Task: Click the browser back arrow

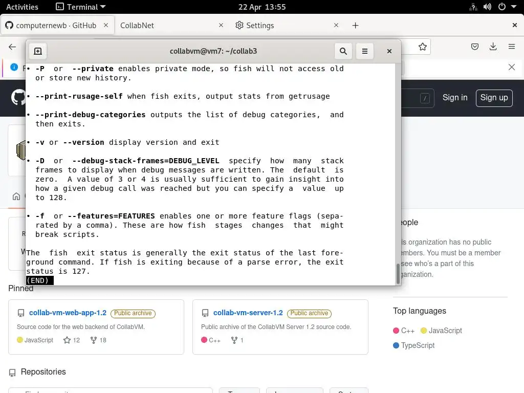Action: click(12, 47)
